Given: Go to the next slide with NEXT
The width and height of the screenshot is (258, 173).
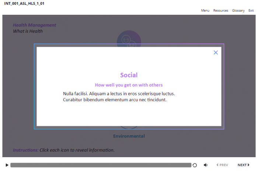Looking at the screenshot, I should click(x=243, y=165).
